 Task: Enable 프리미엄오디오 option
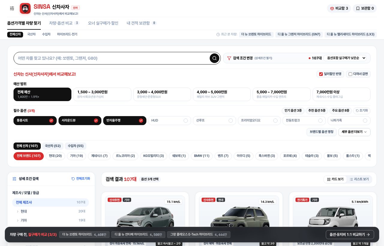coord(259,121)
